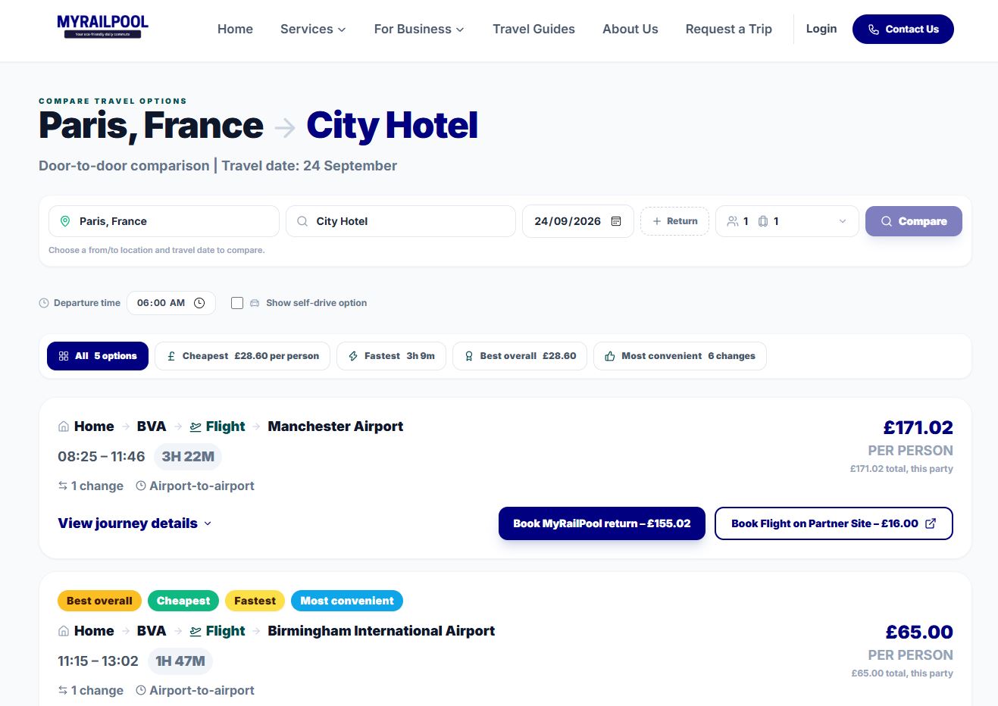Click the £171.02 price on the Manchester flight
The width and height of the screenshot is (998, 706).
click(x=918, y=427)
